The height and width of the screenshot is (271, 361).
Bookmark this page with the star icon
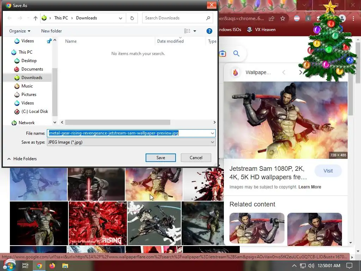click(x=283, y=18)
